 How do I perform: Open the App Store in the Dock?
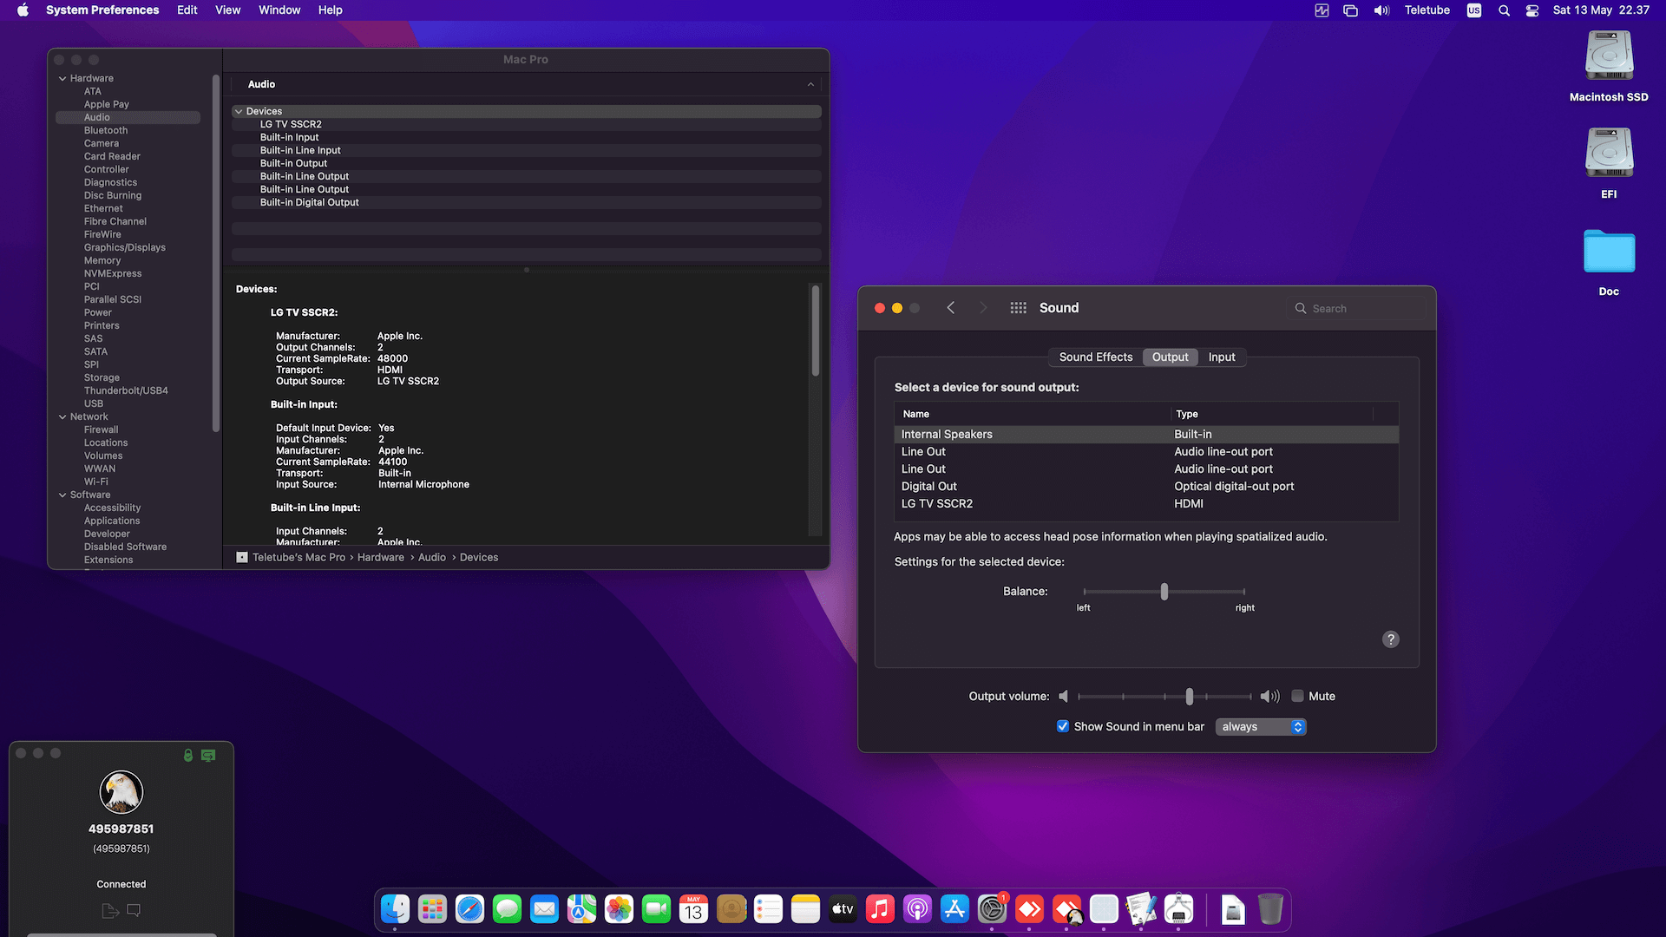click(954, 909)
